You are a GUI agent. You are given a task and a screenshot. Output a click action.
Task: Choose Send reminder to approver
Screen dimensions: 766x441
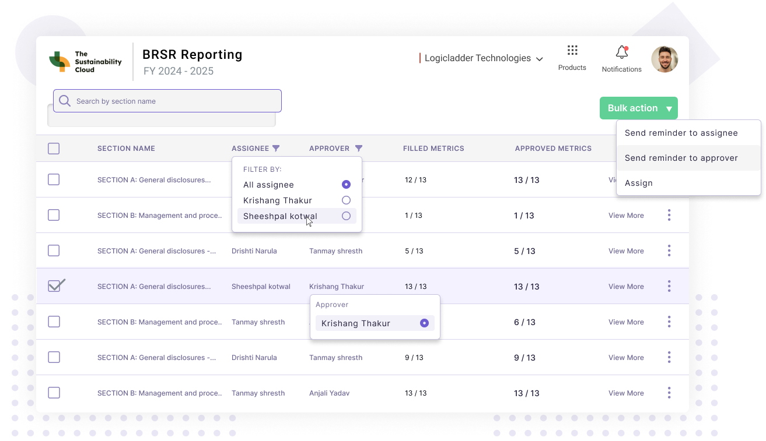681,158
